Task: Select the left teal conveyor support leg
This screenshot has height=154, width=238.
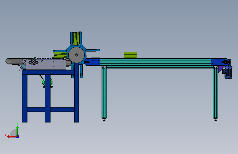Action: tap(104, 92)
